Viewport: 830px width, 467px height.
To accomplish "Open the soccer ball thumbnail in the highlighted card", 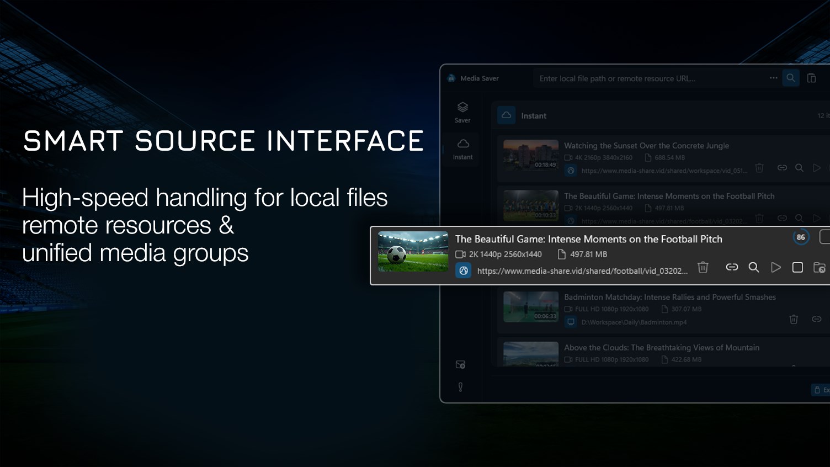I will [x=413, y=251].
